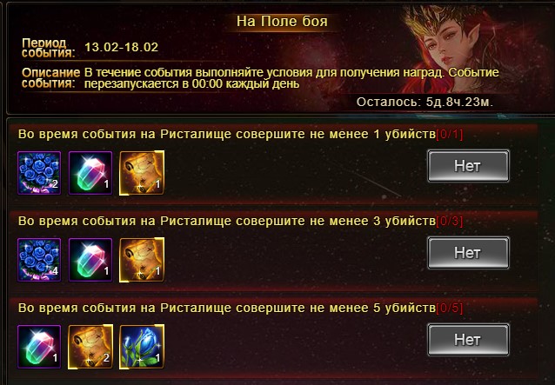Click the 0/3 kill progress counter
The image size is (555, 385).
pos(450,222)
